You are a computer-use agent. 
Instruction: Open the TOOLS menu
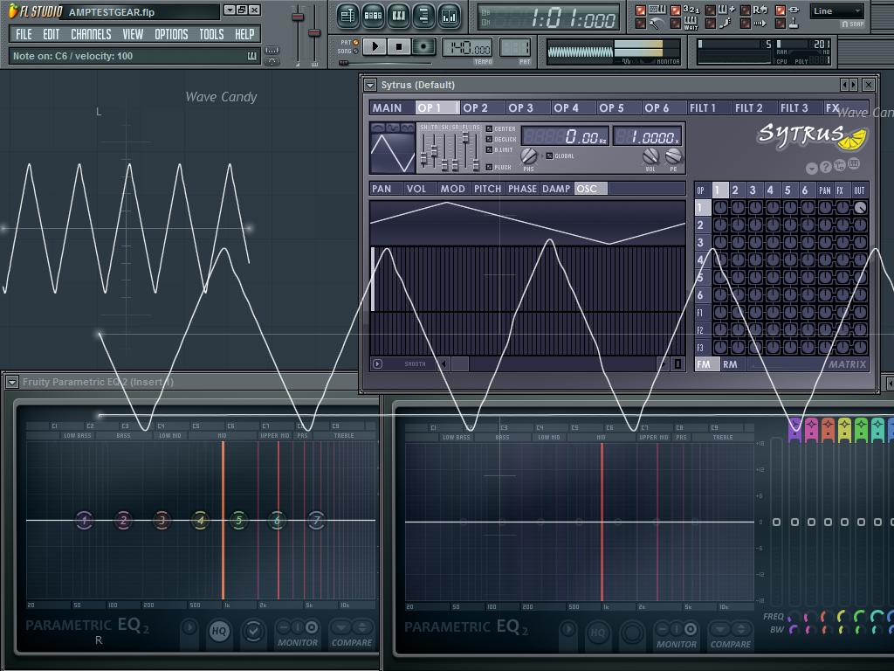(x=211, y=34)
